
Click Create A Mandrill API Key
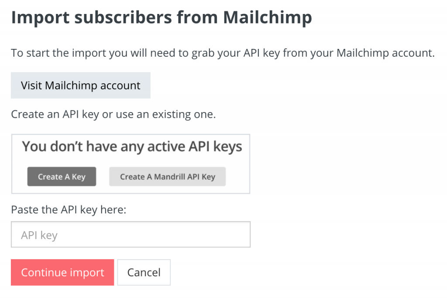(167, 176)
